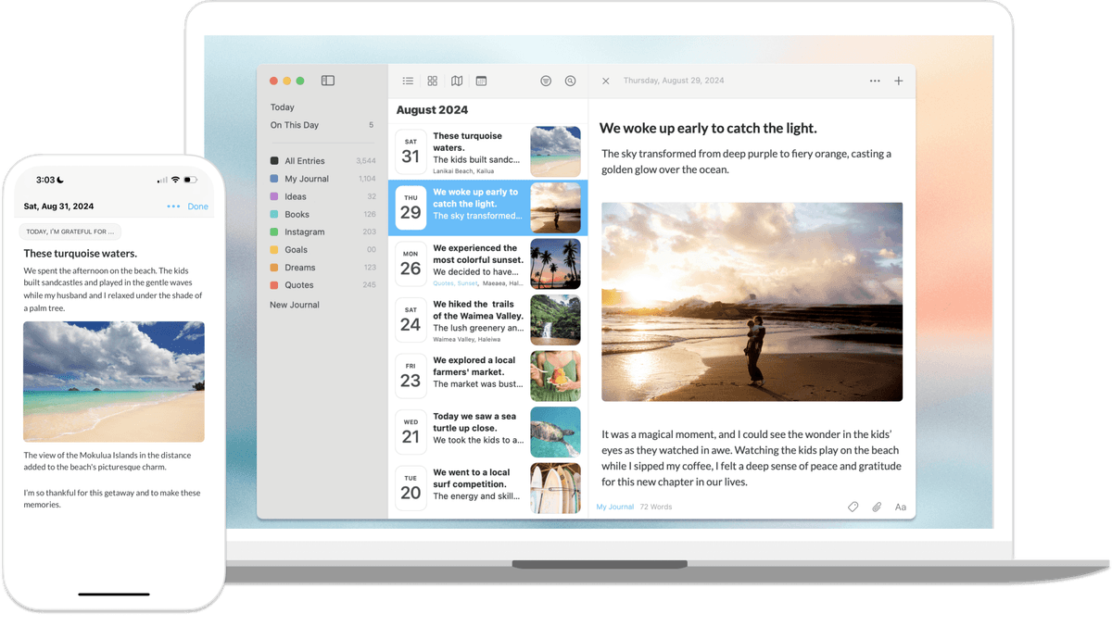Tap the phone title These turquoise waters
The image size is (1112, 639).
click(81, 253)
